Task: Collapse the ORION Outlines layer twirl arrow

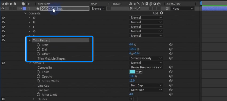Action: 21,9
